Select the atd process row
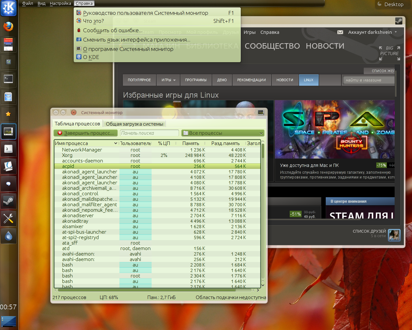412x330 pixels. click(157, 248)
